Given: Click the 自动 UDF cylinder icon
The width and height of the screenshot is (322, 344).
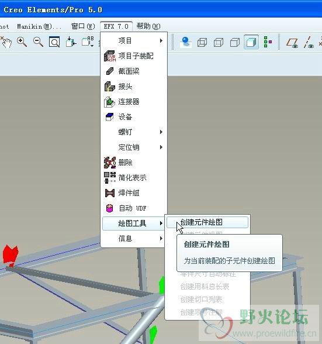Looking at the screenshot, I should (109, 208).
